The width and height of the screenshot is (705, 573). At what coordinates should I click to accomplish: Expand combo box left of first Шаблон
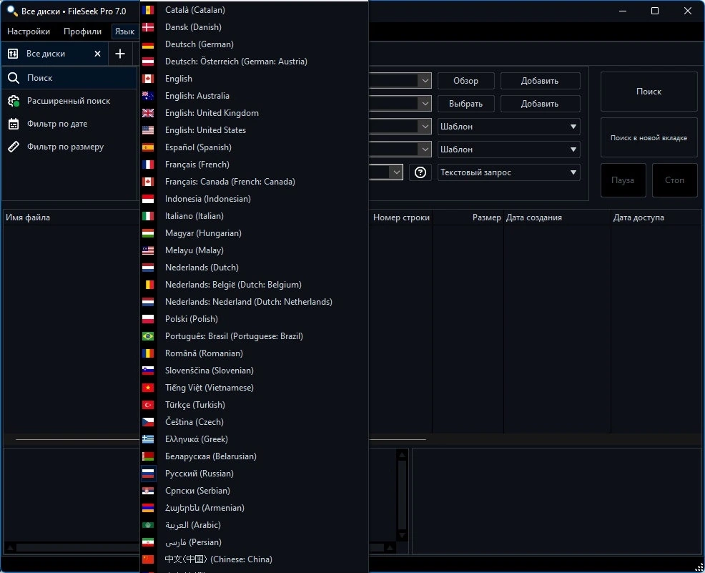click(425, 127)
